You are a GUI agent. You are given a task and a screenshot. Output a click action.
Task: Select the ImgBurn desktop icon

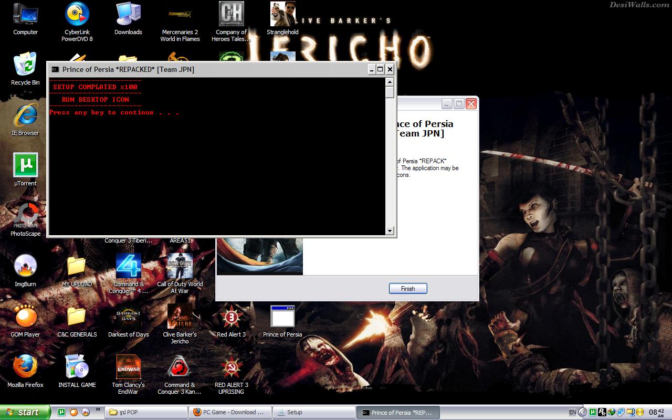click(25, 270)
